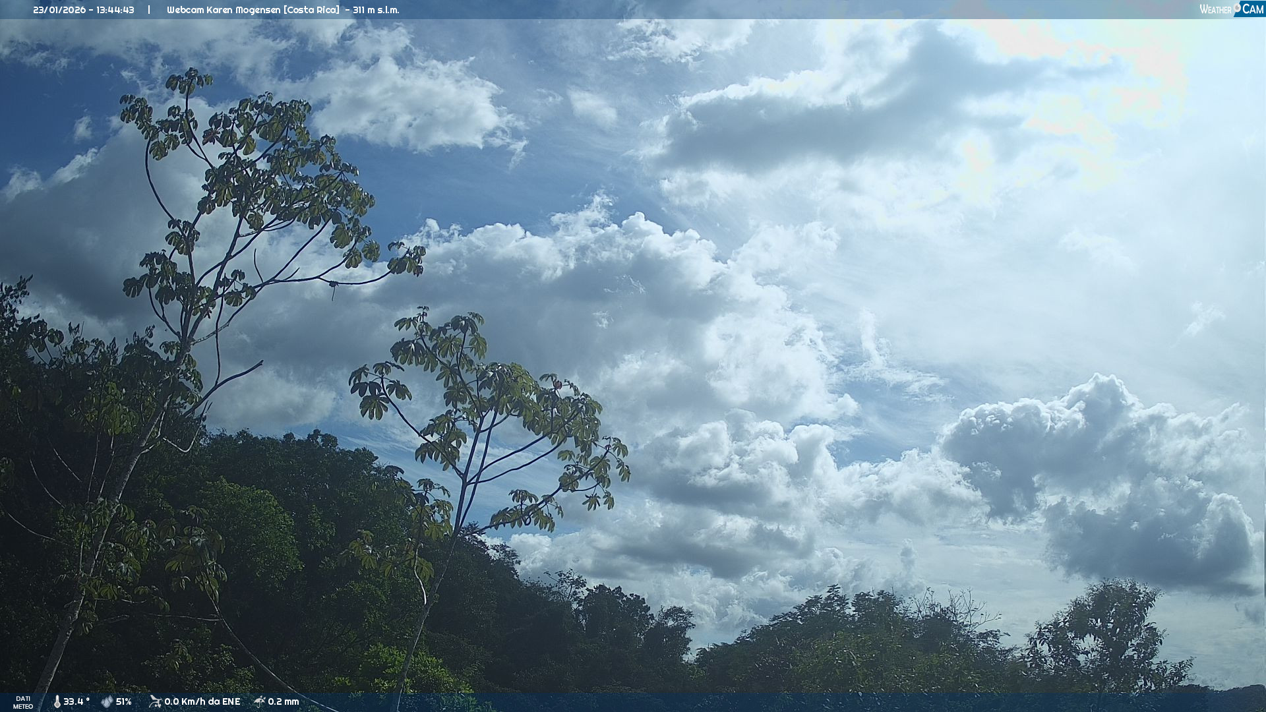Click the vertical separator in header bar
This screenshot has width=1266, height=712.
click(149, 10)
